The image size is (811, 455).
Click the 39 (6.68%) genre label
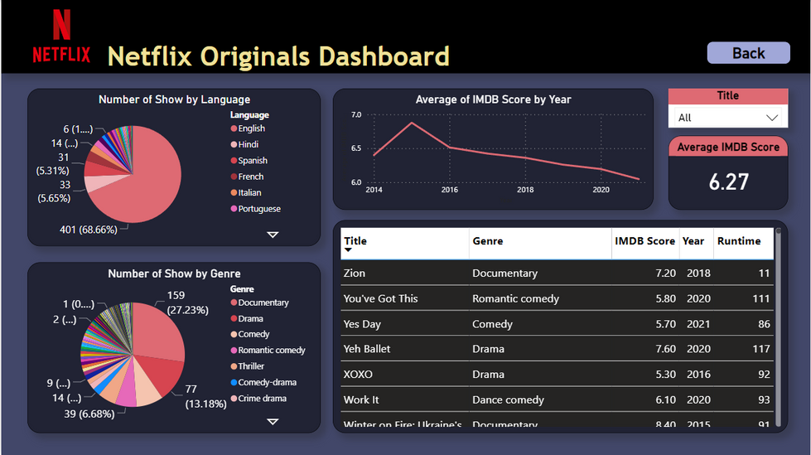[89, 414]
